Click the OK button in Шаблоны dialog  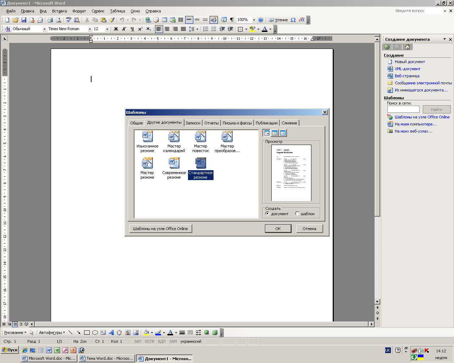[278, 229]
